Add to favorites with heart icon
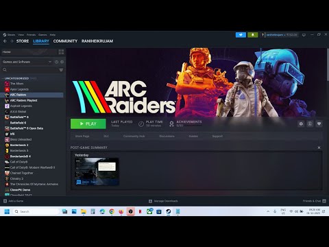329x247 pixels. (x=319, y=123)
